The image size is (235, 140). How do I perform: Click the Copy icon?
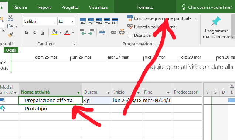coord(10,27)
